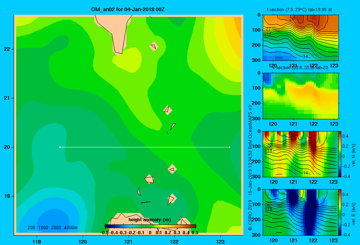360x245 pixels.
Task: Click the -0.5 label on height anomaly scale
Action: (104, 233)
